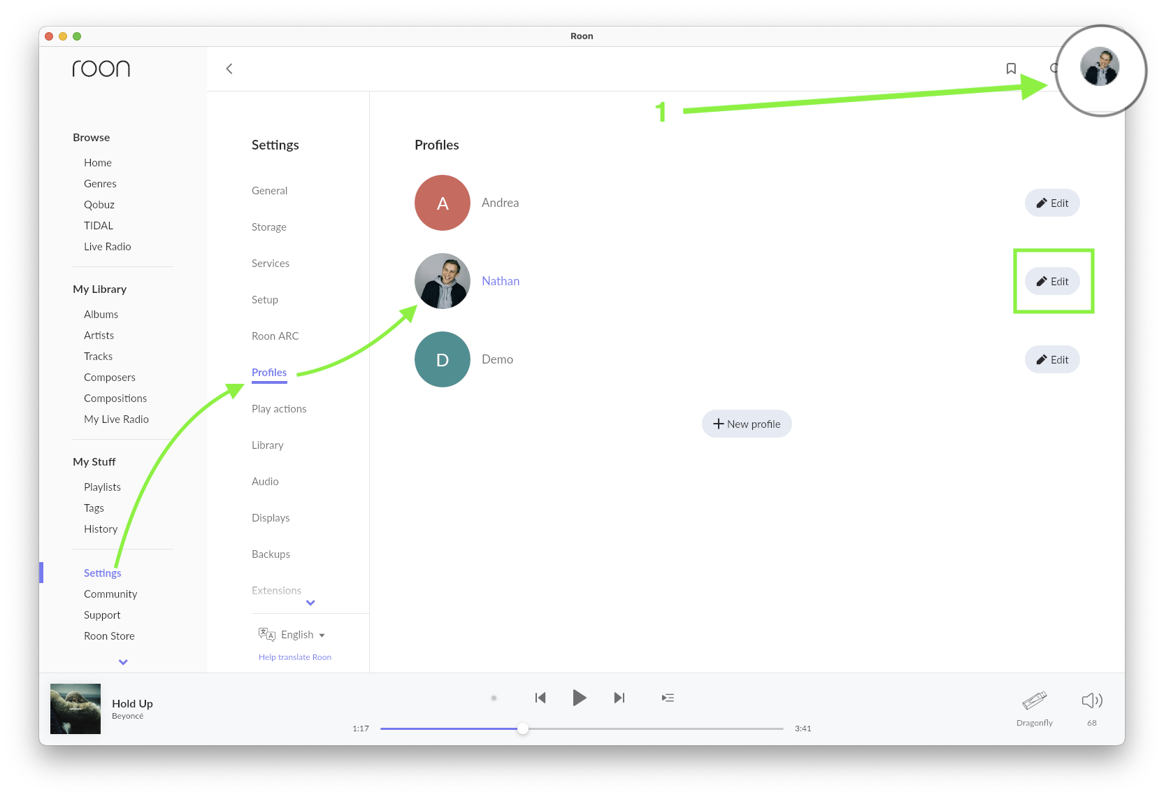Open the profile picture at top right
The height and width of the screenshot is (797, 1164).
click(x=1100, y=67)
